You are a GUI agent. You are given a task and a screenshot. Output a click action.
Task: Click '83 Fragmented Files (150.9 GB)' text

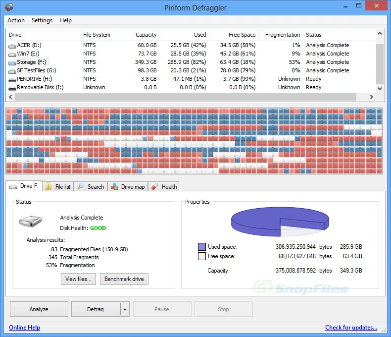(x=90, y=249)
